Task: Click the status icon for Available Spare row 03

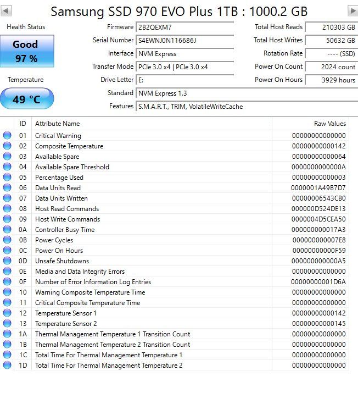Action: (7, 157)
